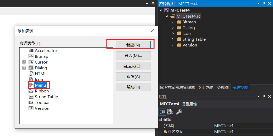Open the MFCTest4 项目属性 object dropdown
273x136 pixels.
271,104
